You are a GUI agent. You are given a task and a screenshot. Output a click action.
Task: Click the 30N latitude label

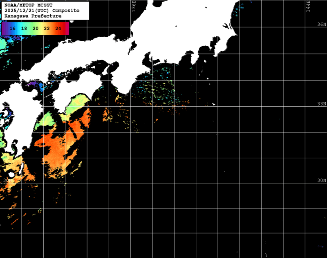tap(322, 180)
